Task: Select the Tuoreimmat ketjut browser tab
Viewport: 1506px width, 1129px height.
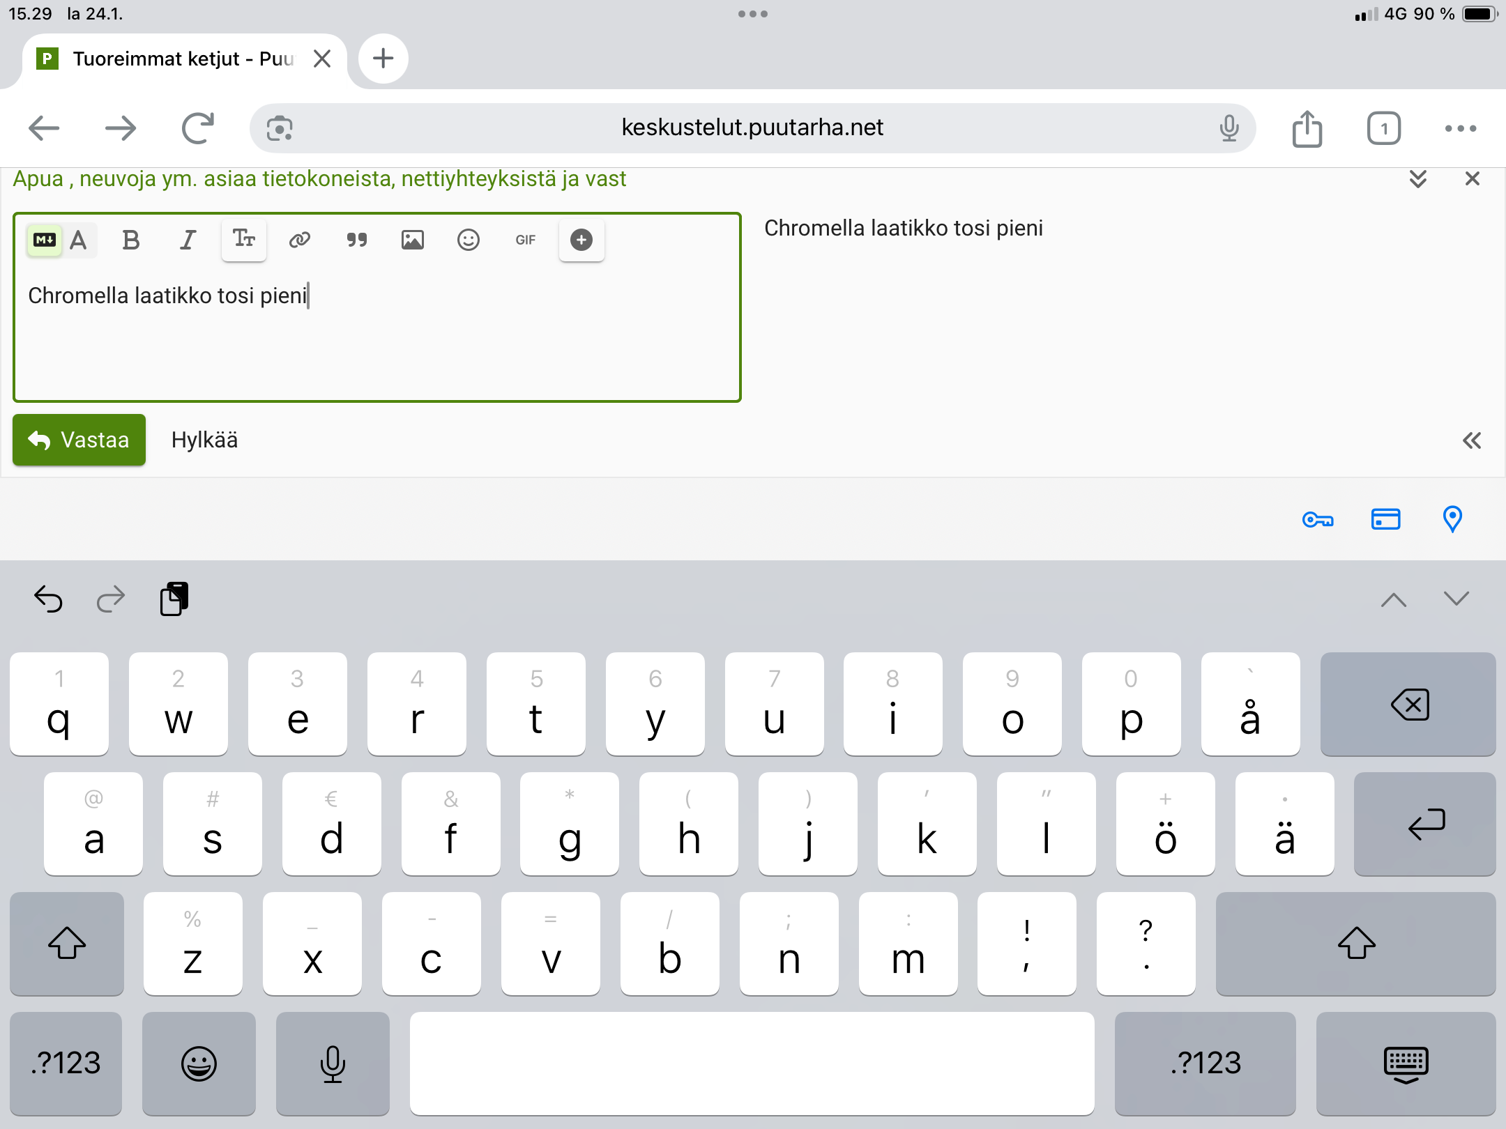Action: tap(174, 59)
